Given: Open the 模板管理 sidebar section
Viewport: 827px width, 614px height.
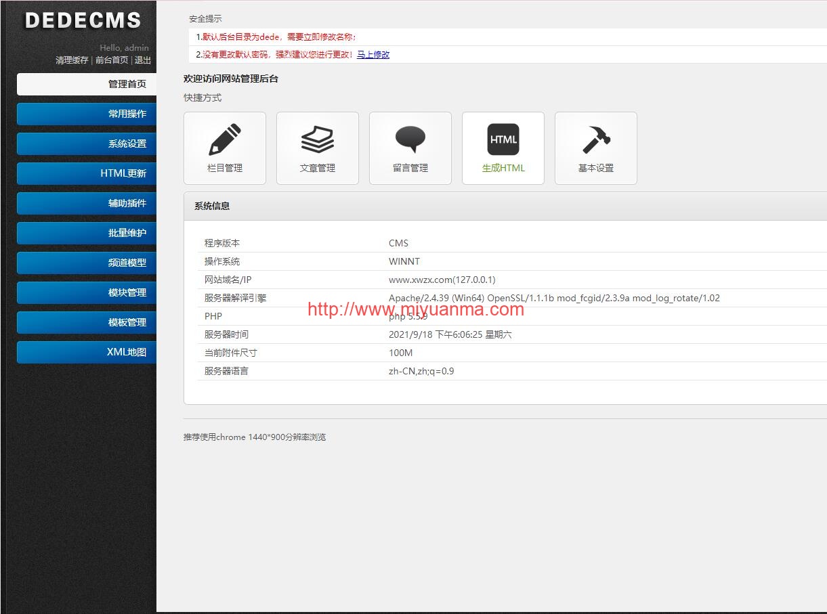Looking at the screenshot, I should [87, 322].
